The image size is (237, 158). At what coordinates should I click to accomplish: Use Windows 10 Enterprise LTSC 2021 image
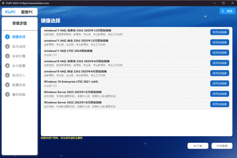219,84
